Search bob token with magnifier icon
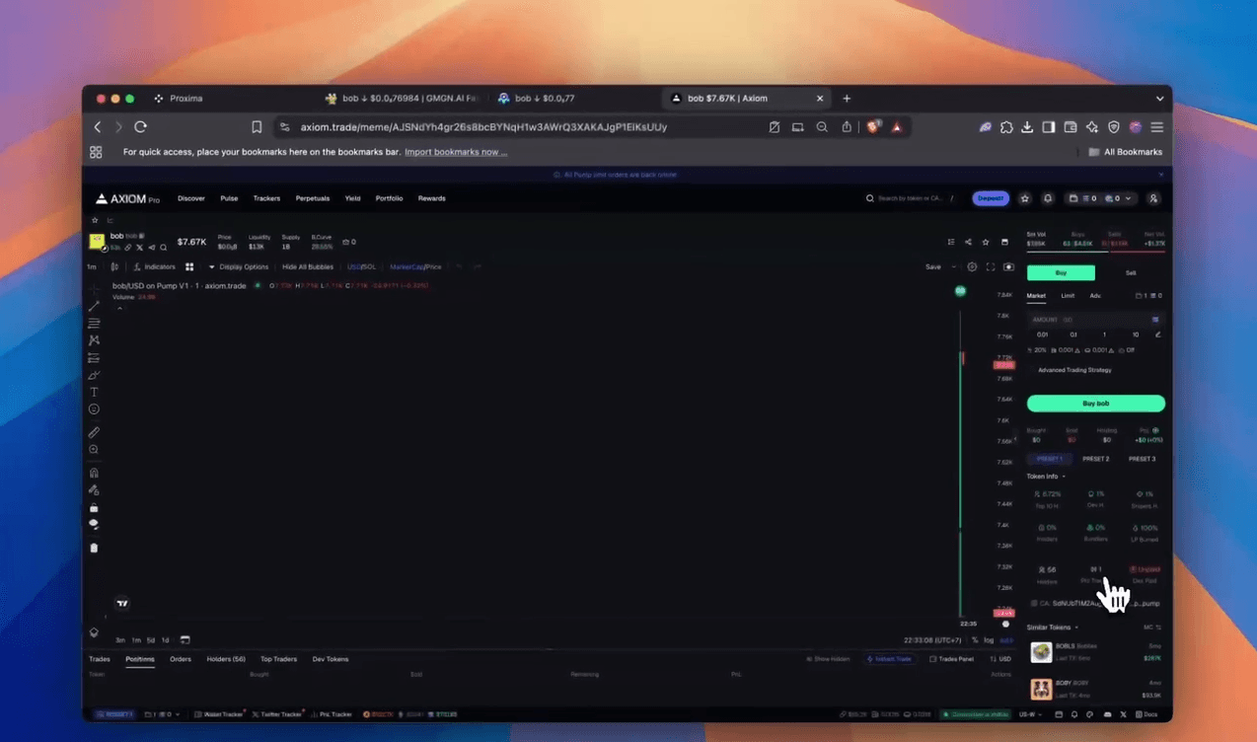 pyautogui.click(x=163, y=248)
